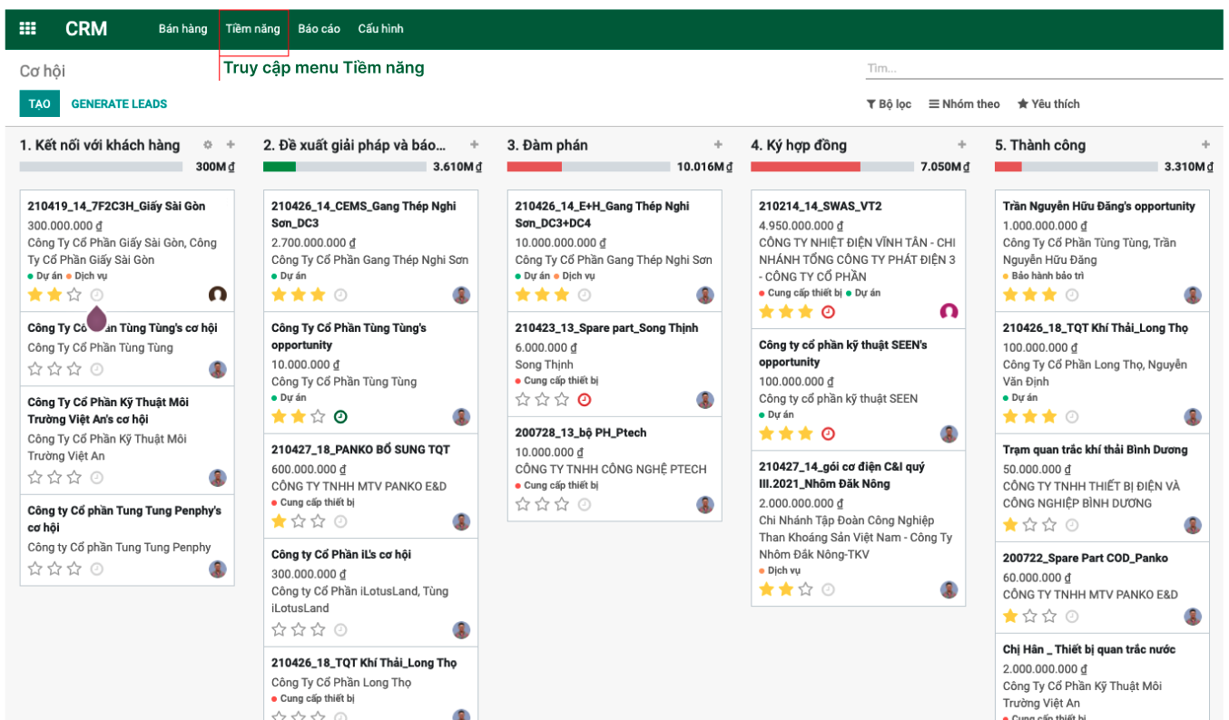Click pink avatar on 210214_14_SWAS_VT2 card
This screenshot has height=720, width=1229.
(949, 312)
